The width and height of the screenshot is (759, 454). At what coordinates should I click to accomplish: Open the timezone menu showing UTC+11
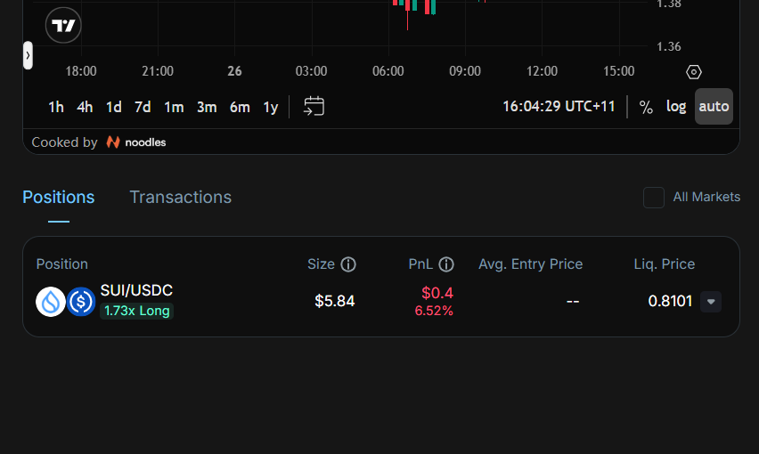point(559,107)
